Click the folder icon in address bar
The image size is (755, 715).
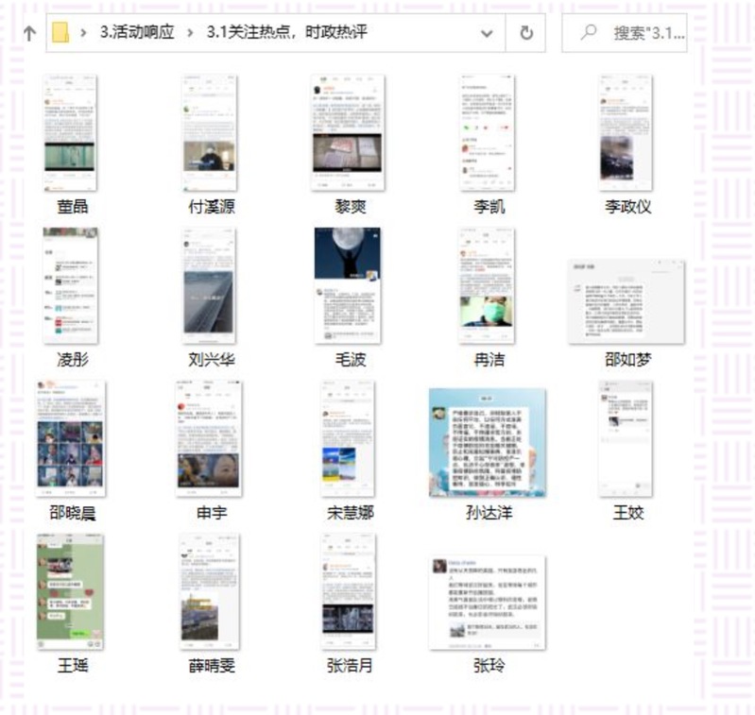pyautogui.click(x=60, y=33)
